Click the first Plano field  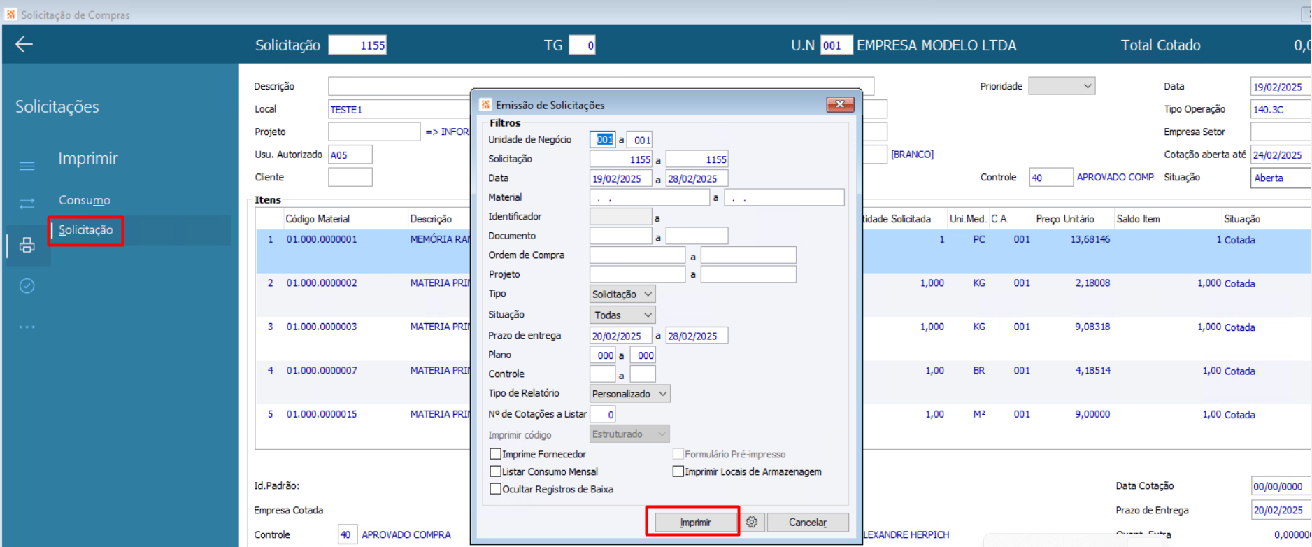[602, 355]
